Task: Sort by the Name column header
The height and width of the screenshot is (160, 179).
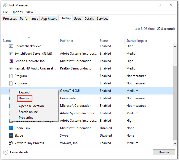Action: [30, 41]
